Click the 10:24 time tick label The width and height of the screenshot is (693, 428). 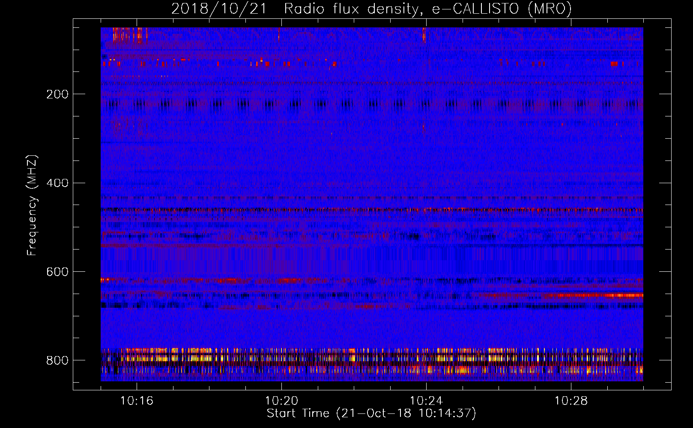[426, 401]
